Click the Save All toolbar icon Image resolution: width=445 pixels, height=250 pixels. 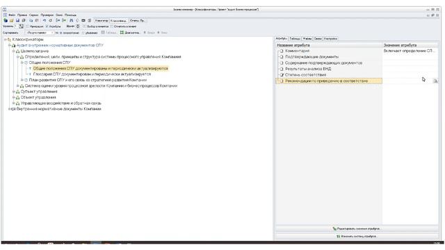click(x=24, y=20)
